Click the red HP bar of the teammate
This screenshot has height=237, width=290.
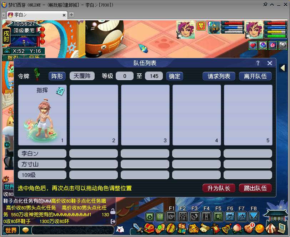(232, 24)
